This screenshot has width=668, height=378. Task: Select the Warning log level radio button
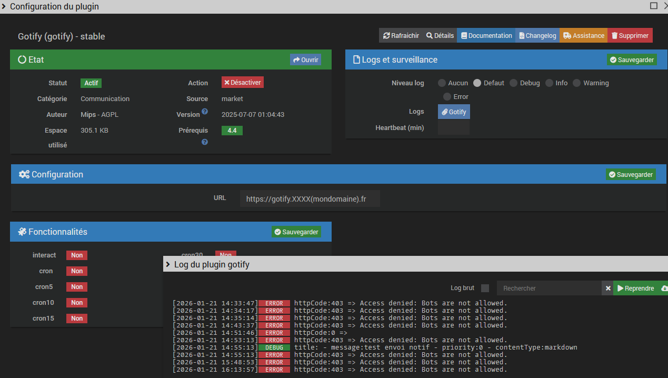tap(576, 83)
